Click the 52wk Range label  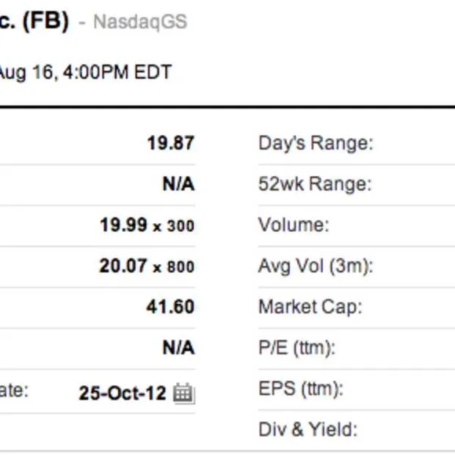pyautogui.click(x=315, y=184)
